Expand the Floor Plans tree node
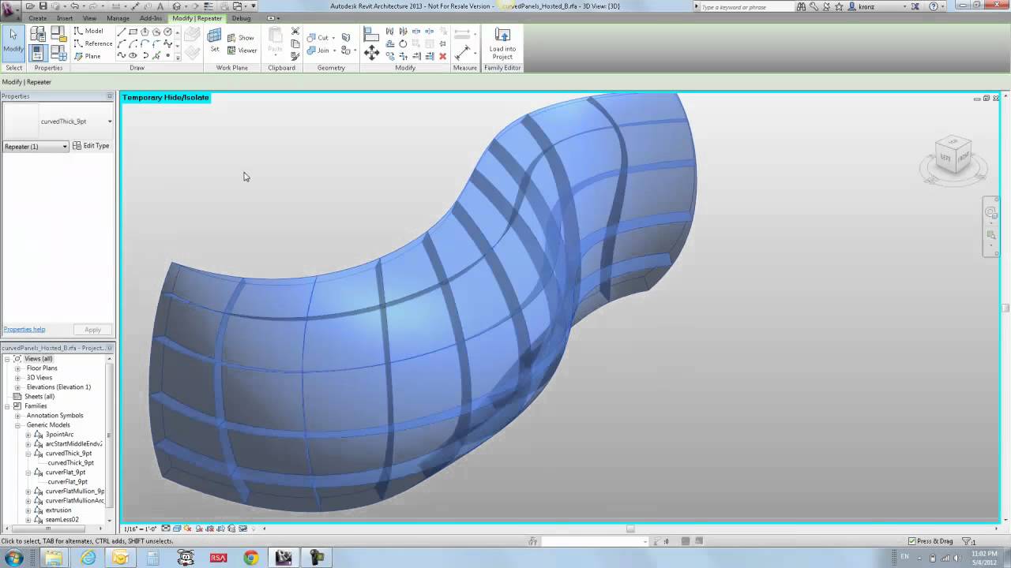The width and height of the screenshot is (1011, 568). coord(17,368)
